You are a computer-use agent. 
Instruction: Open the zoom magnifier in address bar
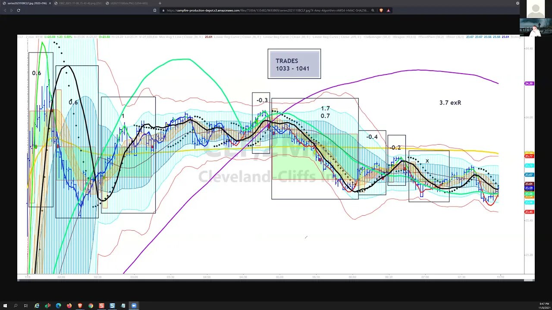pos(373,10)
